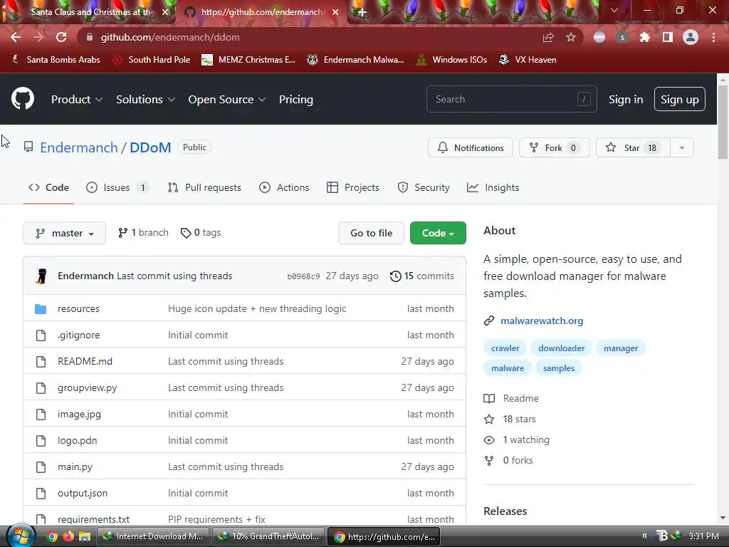Star the DDoM repository
This screenshot has height=547, width=729.
(633, 148)
